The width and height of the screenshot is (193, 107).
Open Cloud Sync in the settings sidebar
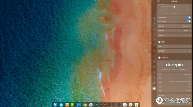(x=154, y=23)
